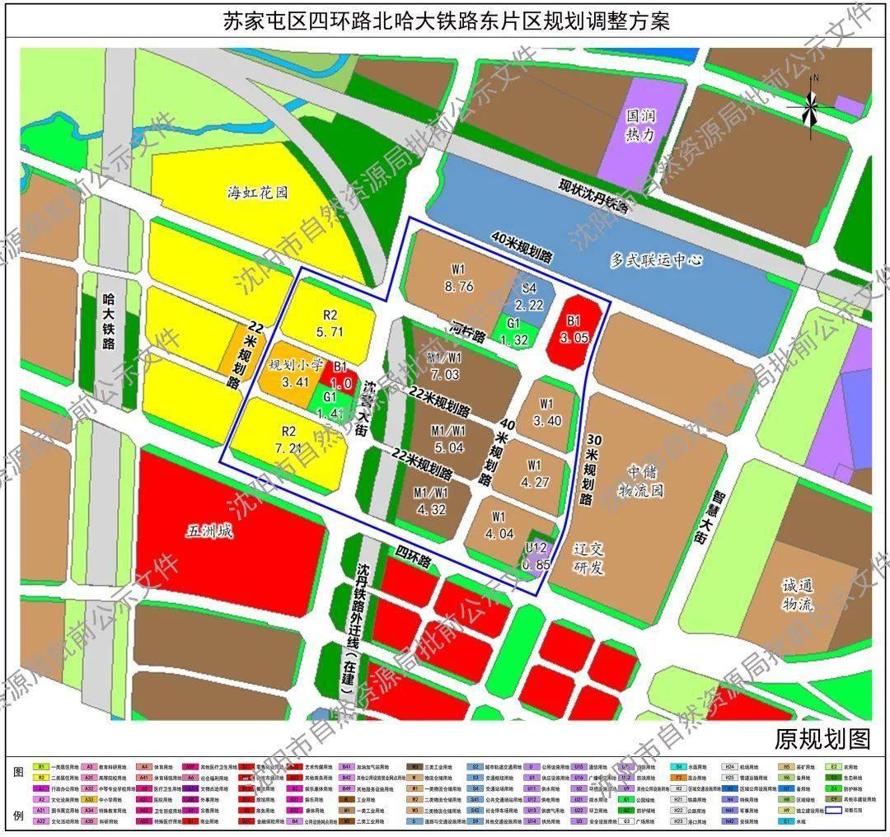Click the 河柠路 road label
This screenshot has height=837, width=890.
468,333
